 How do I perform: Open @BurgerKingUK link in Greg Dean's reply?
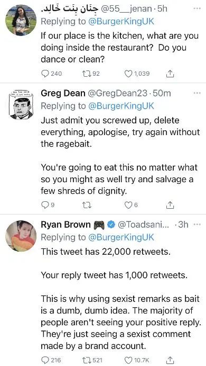[x=121, y=106]
